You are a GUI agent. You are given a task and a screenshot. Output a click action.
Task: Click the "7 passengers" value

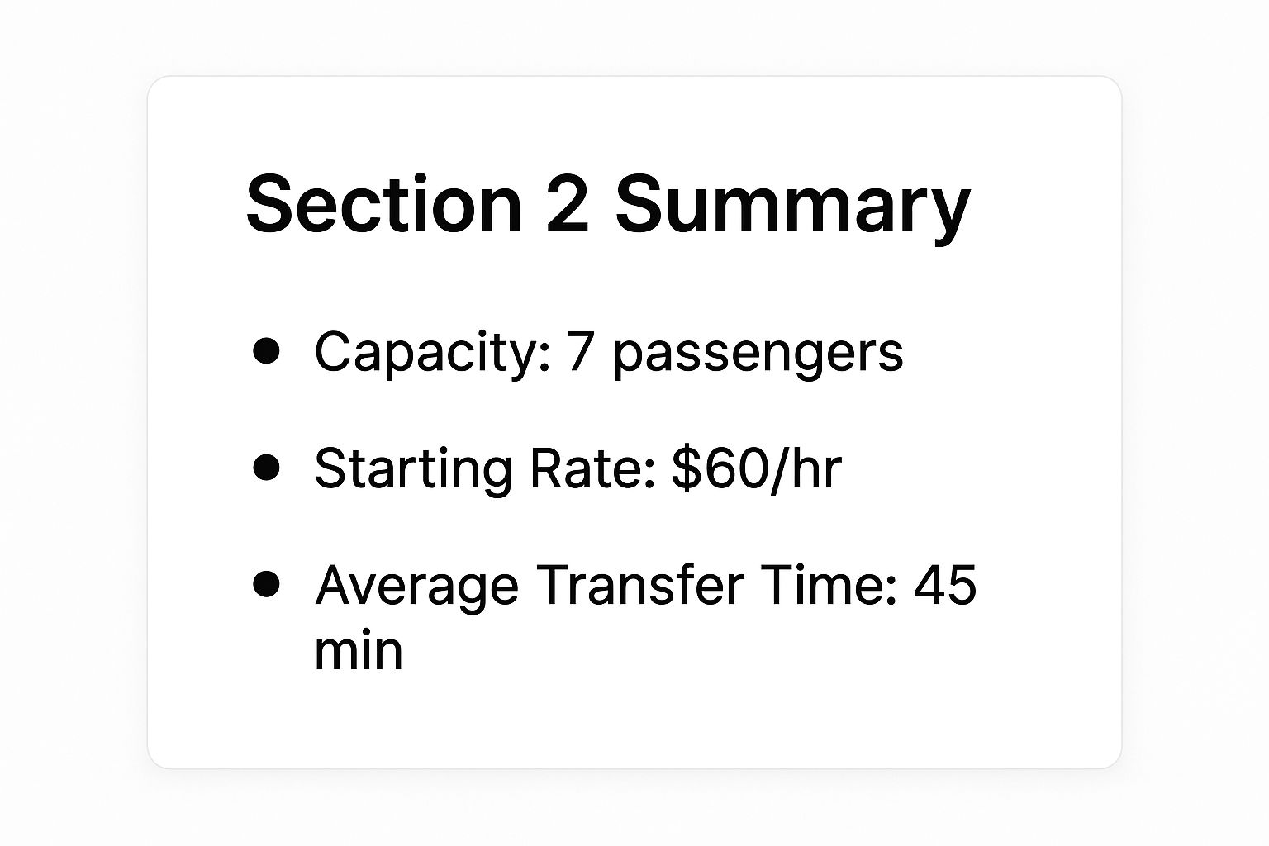[734, 352]
